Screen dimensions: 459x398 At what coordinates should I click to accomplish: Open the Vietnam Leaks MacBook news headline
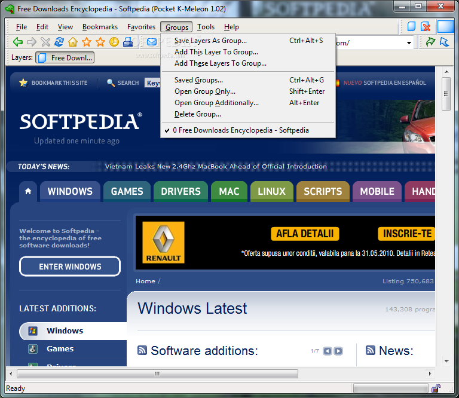pyautogui.click(x=216, y=167)
